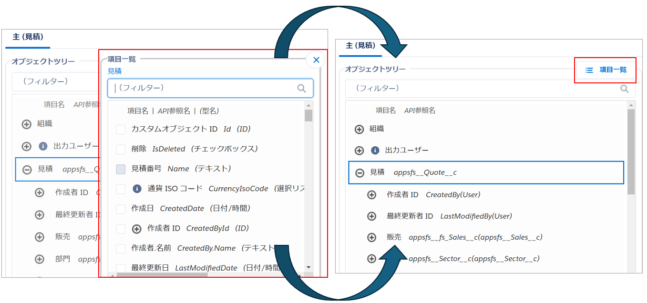The height and width of the screenshot is (303, 647).
Task: Click search magnifier in right panel filter
Action: 624,89
